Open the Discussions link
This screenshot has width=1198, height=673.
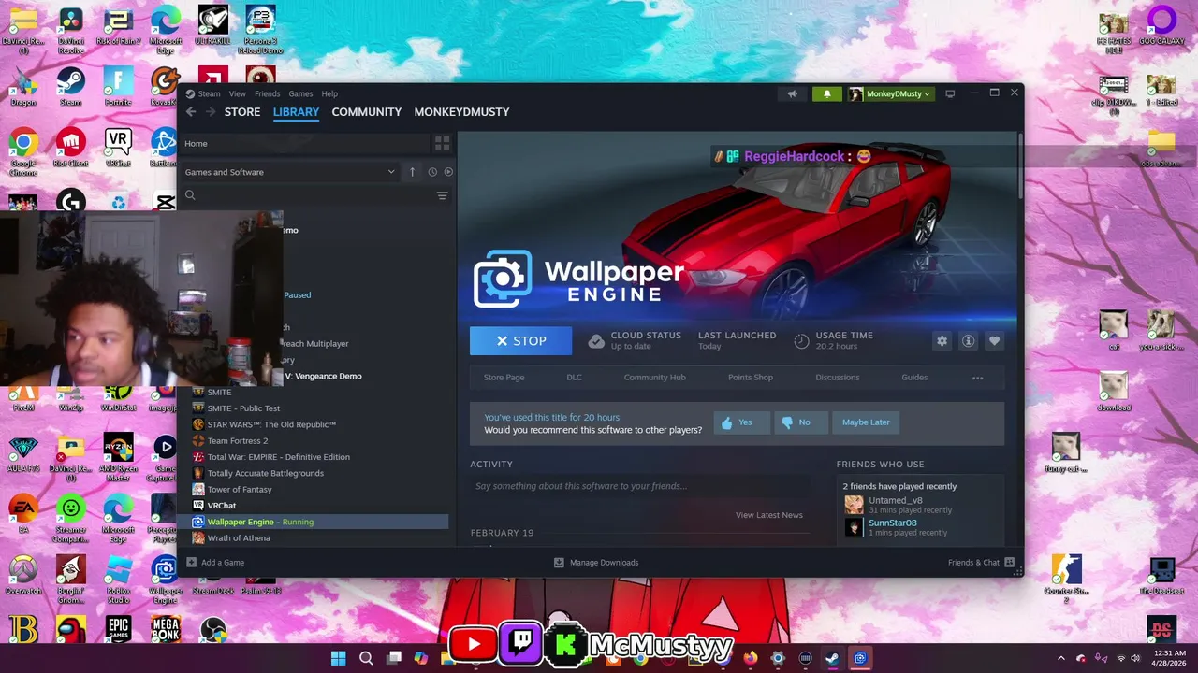pyautogui.click(x=837, y=378)
